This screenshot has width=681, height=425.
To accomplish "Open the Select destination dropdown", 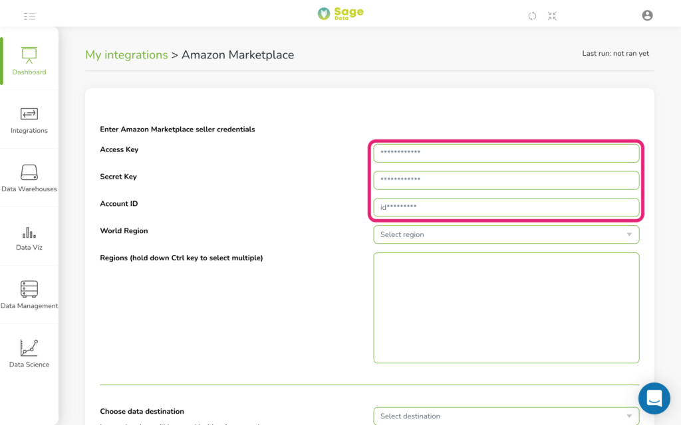I will 506,416.
